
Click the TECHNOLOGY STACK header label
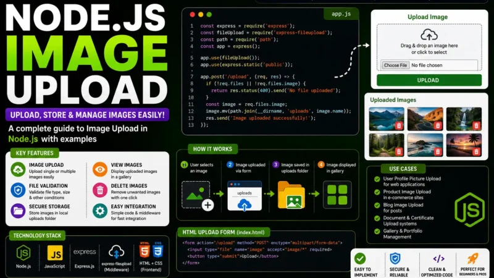[37, 235]
